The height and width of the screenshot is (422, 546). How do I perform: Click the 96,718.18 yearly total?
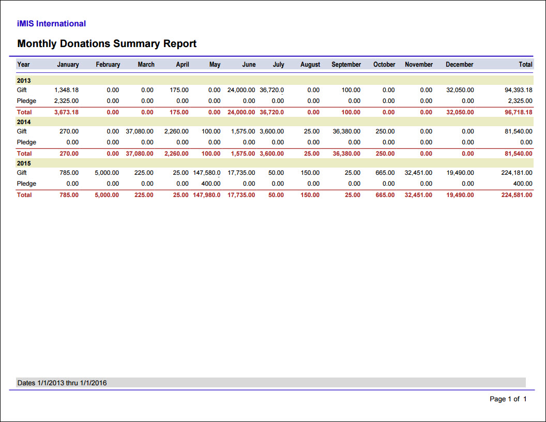519,112
